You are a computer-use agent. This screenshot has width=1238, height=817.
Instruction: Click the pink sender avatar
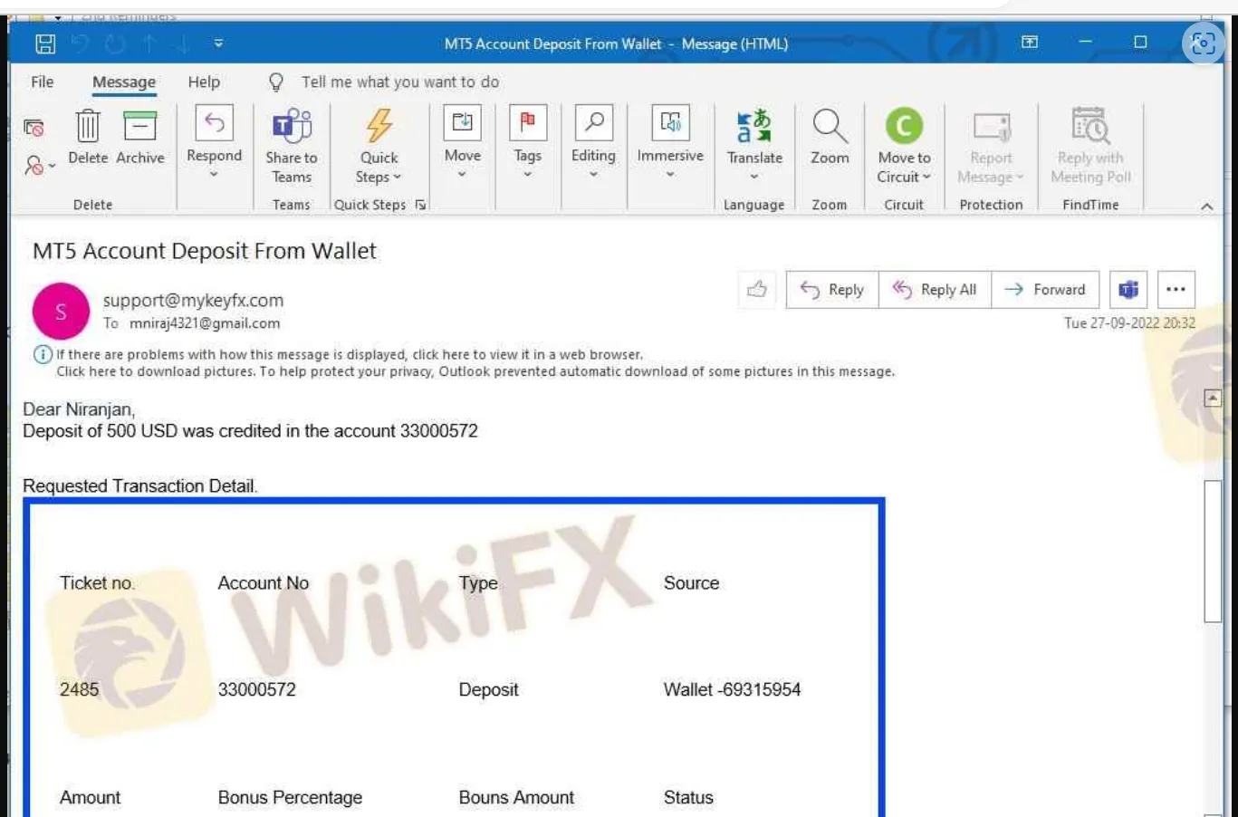pos(61,311)
